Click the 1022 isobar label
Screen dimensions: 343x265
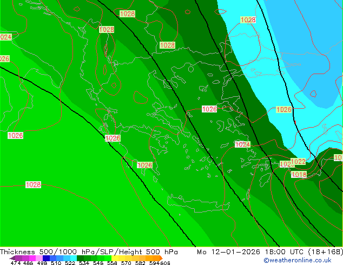(x=298, y=162)
